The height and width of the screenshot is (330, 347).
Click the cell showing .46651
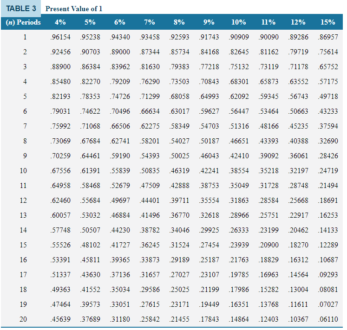click(239, 141)
